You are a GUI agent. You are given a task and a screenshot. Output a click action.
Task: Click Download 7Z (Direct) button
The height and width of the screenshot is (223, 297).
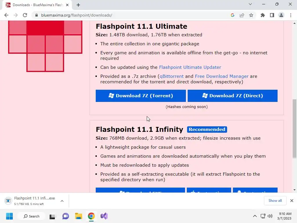click(233, 96)
